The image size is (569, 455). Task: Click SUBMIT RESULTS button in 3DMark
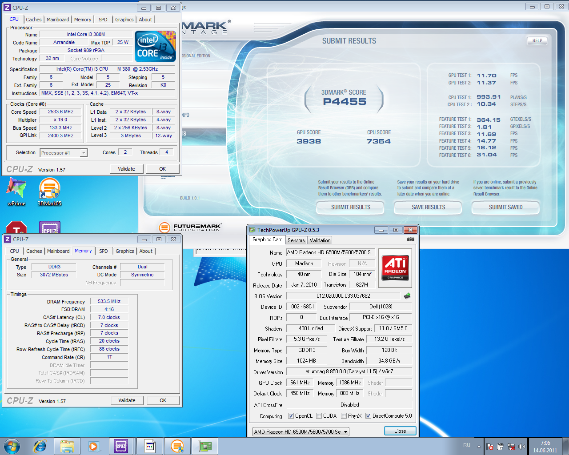(350, 207)
